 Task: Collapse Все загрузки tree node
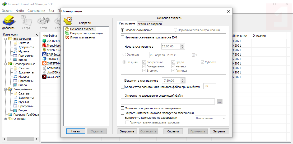pos(5,39)
